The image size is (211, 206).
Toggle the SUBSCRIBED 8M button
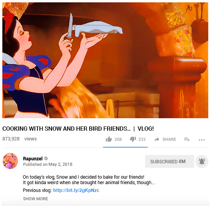[170, 162]
